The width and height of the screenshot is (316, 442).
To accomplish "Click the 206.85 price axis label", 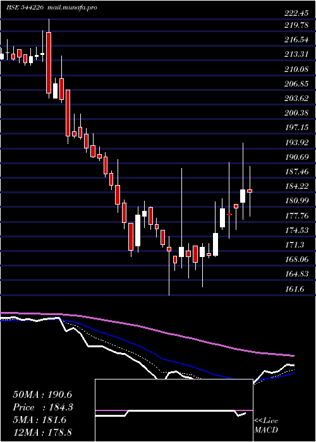I will [x=296, y=84].
